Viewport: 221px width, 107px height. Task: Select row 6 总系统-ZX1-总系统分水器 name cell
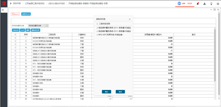(52, 54)
